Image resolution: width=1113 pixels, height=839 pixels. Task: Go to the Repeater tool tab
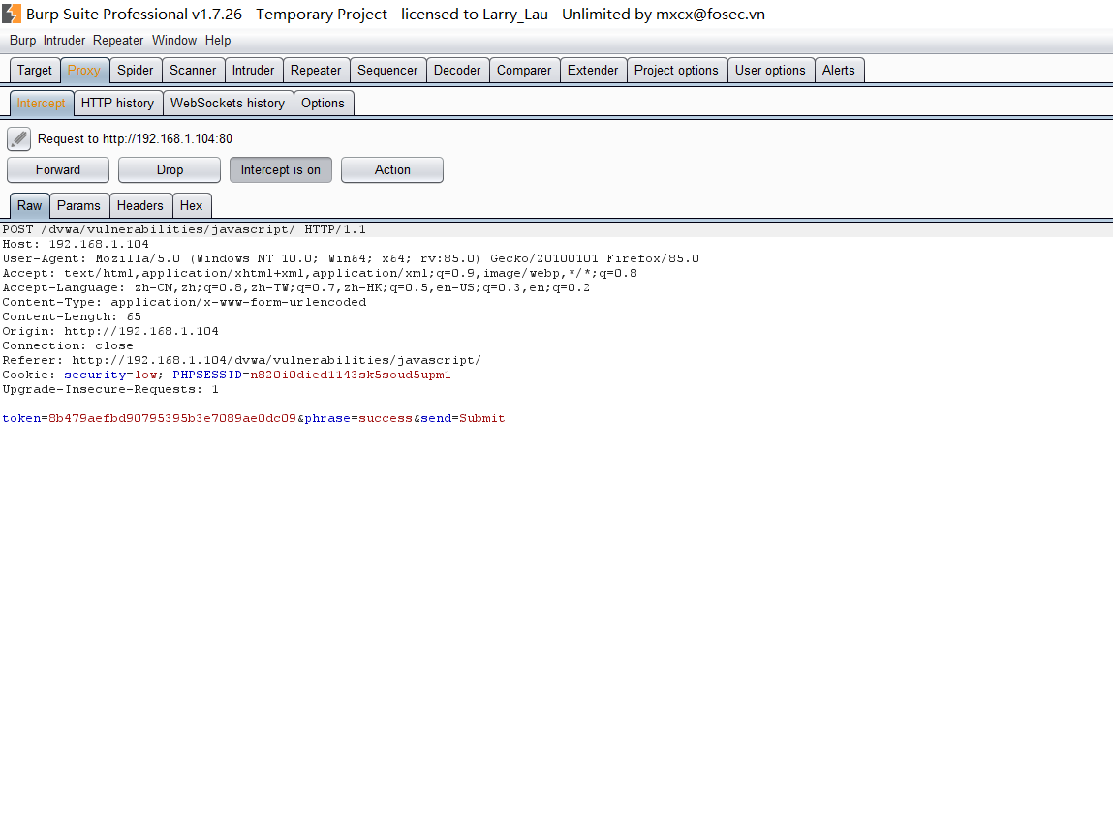[x=316, y=71]
